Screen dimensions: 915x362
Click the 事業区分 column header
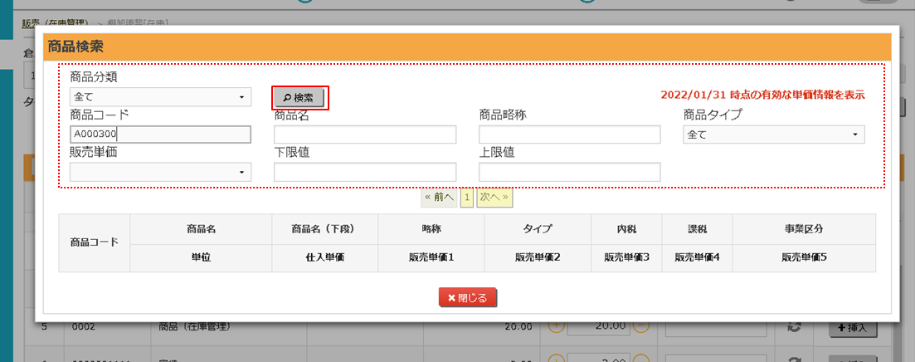point(803,228)
